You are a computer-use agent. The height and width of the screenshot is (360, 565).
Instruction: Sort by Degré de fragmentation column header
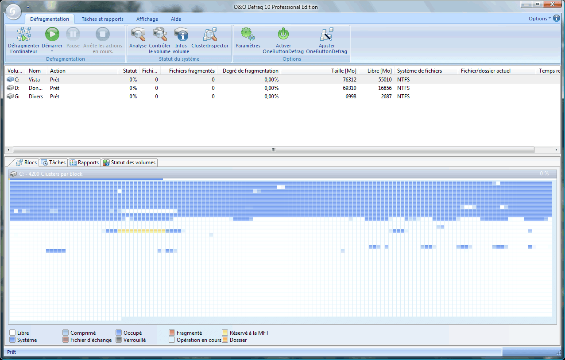click(249, 71)
